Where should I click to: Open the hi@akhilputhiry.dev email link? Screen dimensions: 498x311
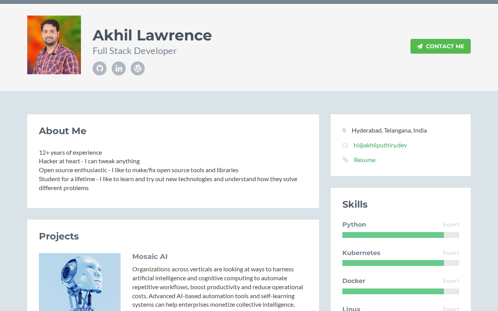(x=380, y=145)
